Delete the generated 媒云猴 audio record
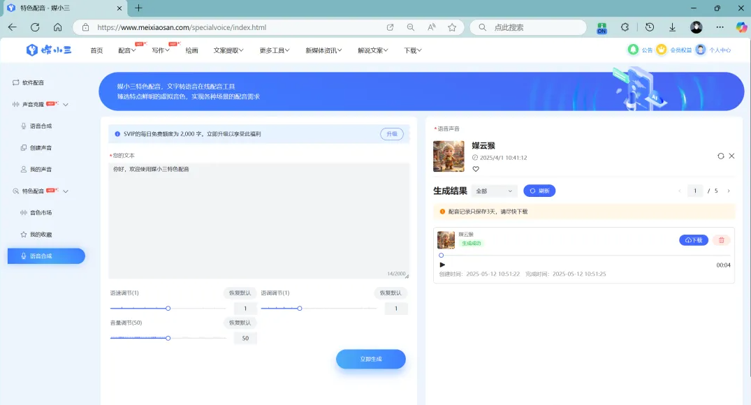Screen dimensions: 751x405 pyautogui.click(x=721, y=240)
